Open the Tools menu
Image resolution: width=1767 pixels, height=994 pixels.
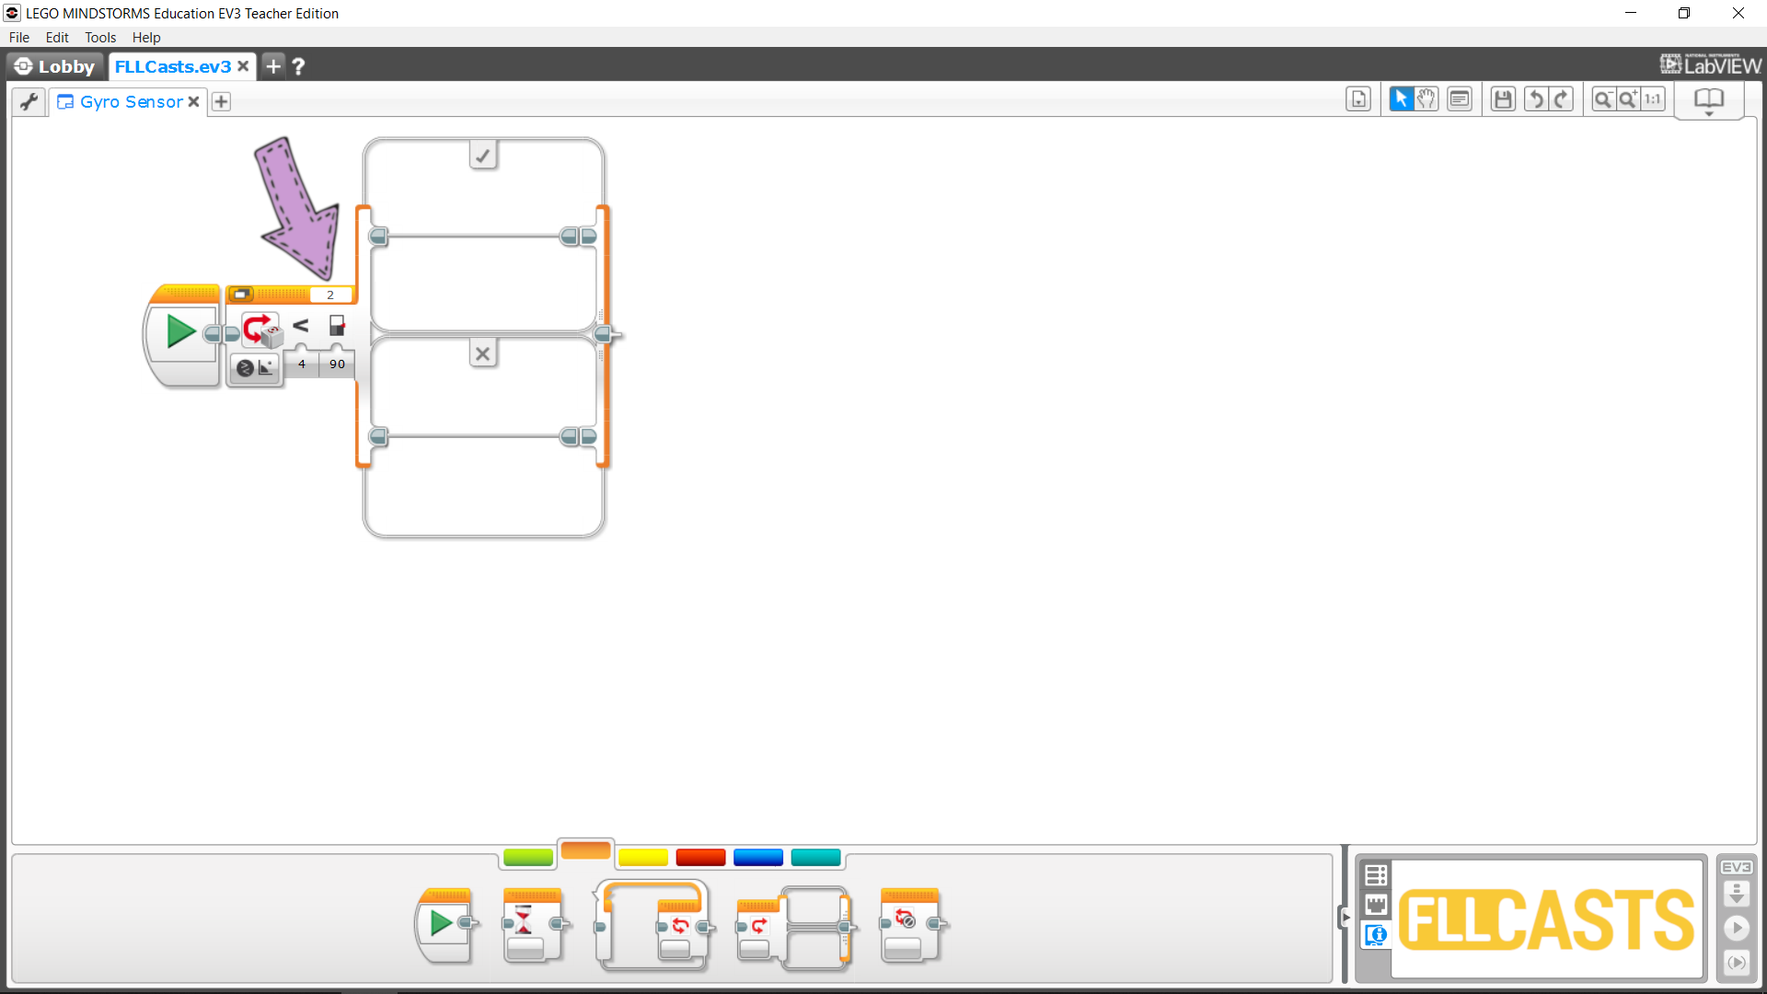click(x=100, y=38)
